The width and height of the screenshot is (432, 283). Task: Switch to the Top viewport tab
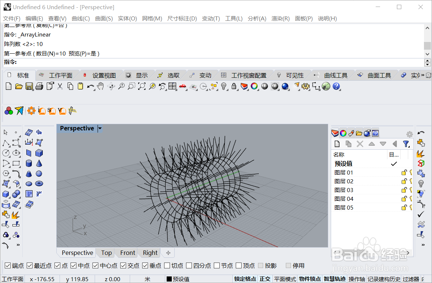coord(106,253)
